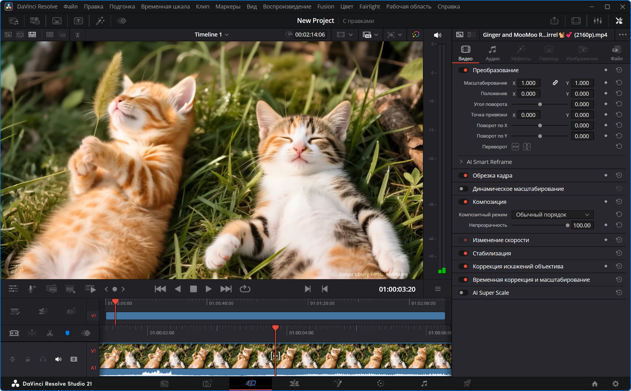The width and height of the screenshot is (631, 391).
Task: Open the Fusion page icon
Action: coord(338,383)
